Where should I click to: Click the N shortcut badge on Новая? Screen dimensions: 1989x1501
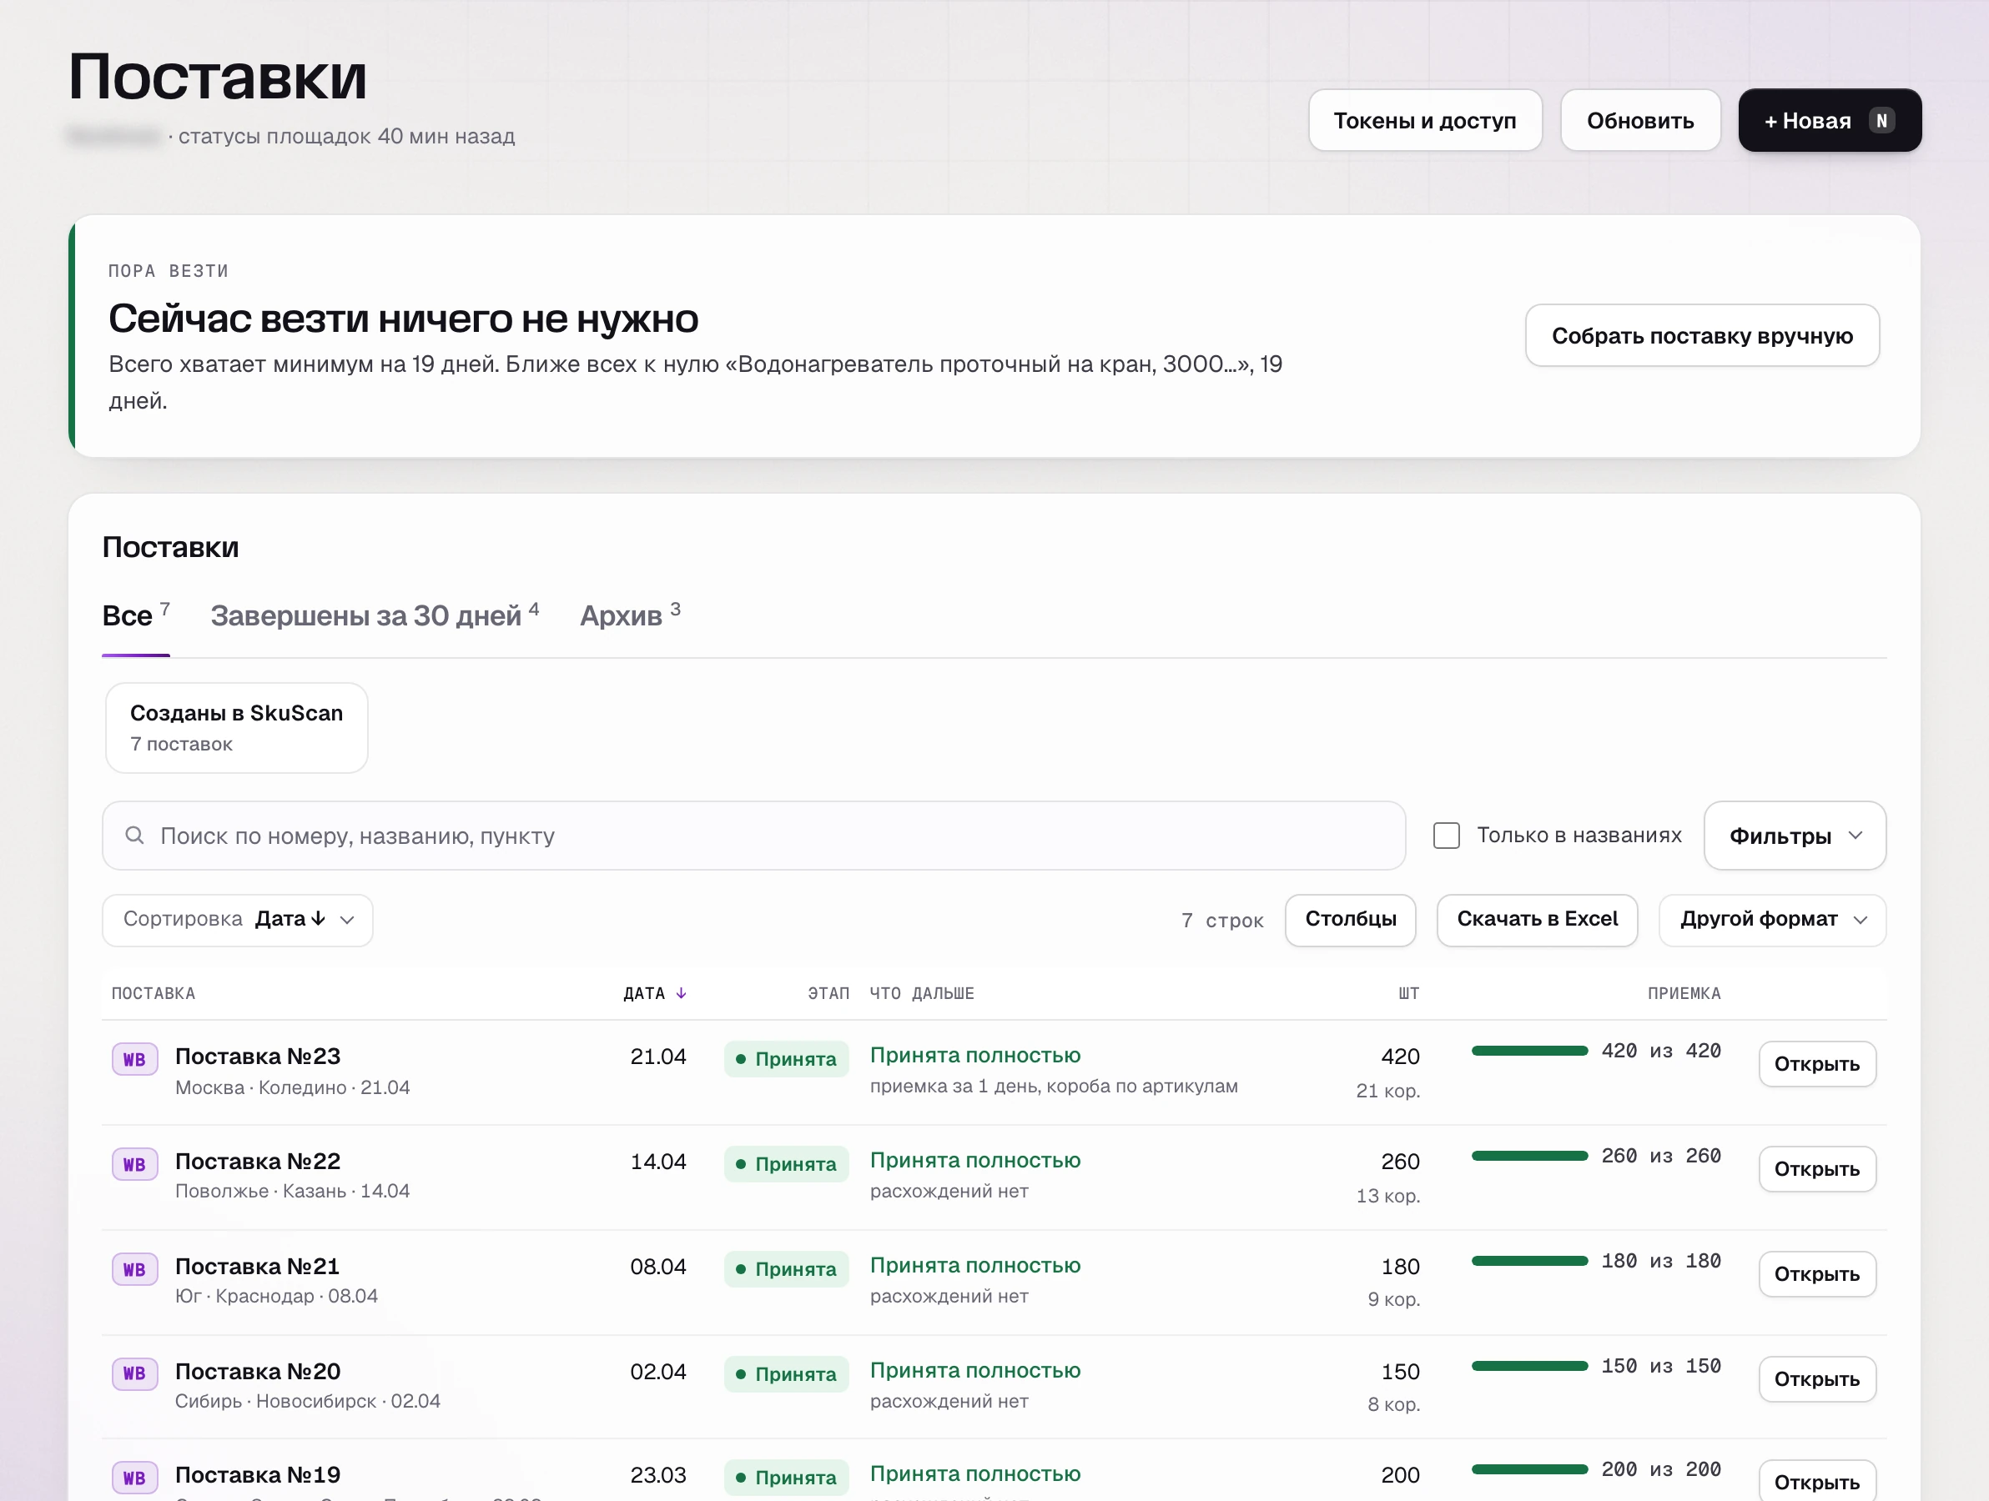(x=1881, y=120)
